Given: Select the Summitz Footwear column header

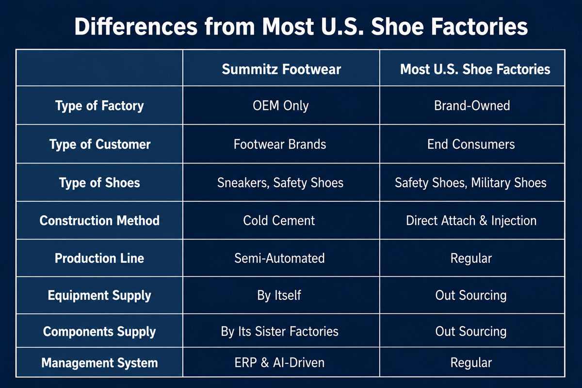Looking at the screenshot, I should coord(281,69).
